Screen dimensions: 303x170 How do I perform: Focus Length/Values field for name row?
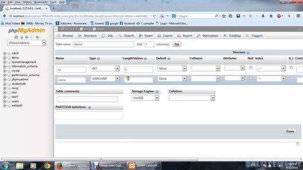point(138,80)
